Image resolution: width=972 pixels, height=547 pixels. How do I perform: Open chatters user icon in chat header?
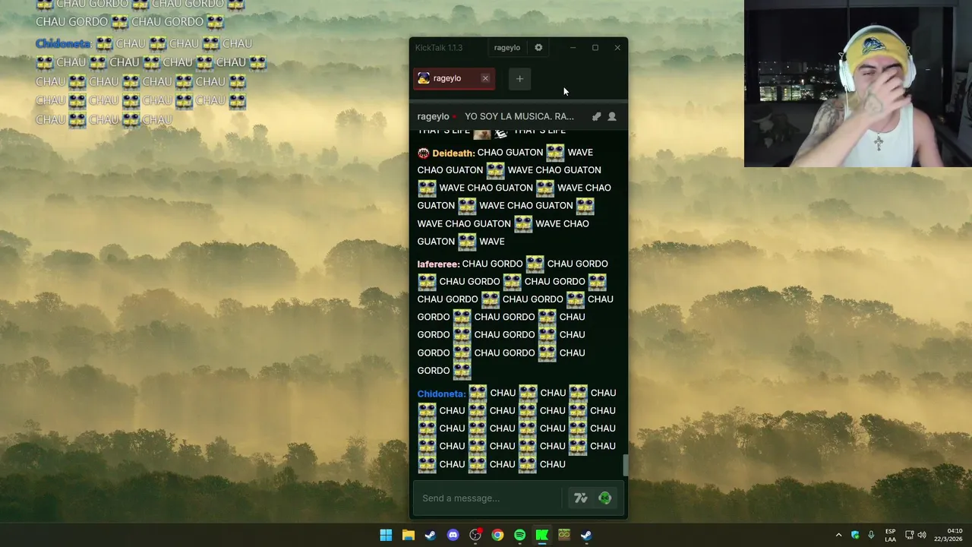[612, 116]
